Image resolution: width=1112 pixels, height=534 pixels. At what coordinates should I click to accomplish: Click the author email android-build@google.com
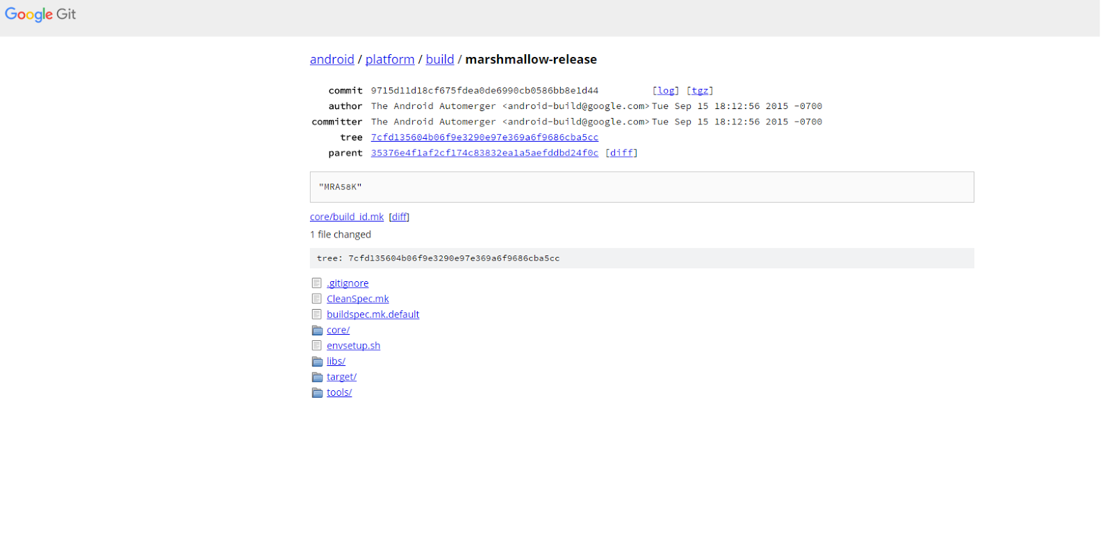(x=576, y=106)
